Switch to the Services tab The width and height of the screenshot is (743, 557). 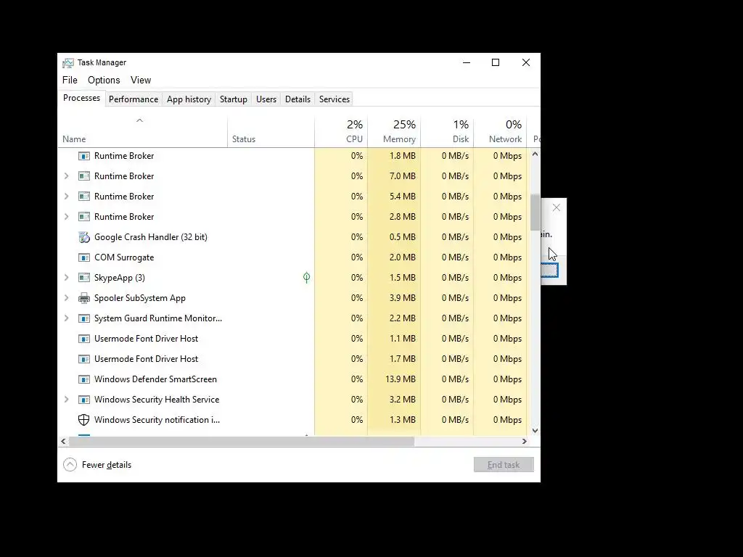coord(334,99)
